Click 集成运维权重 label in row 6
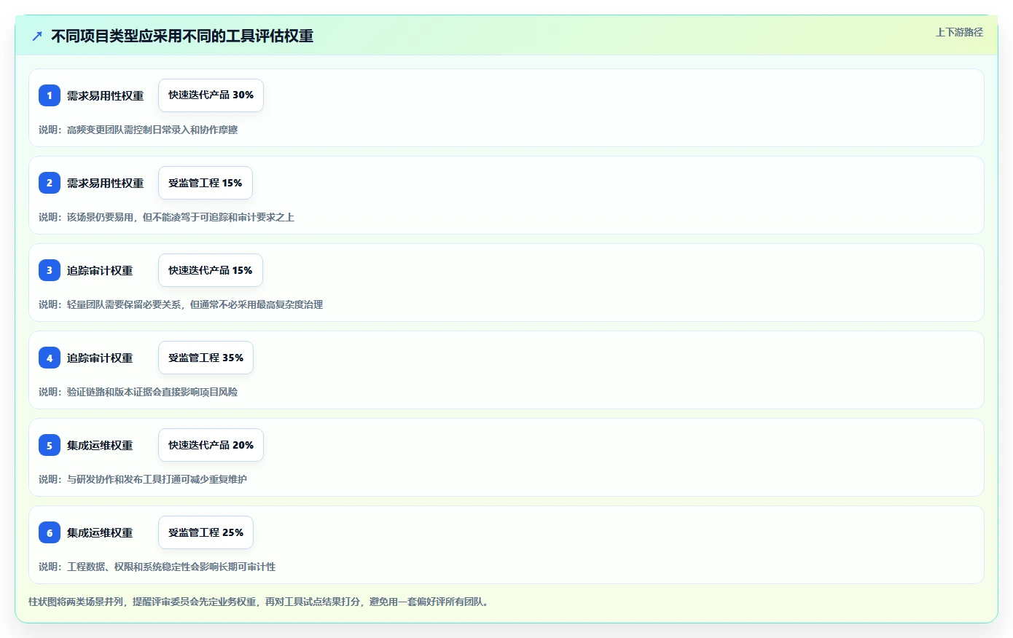Viewport: 1013px width, 638px height. [x=100, y=532]
